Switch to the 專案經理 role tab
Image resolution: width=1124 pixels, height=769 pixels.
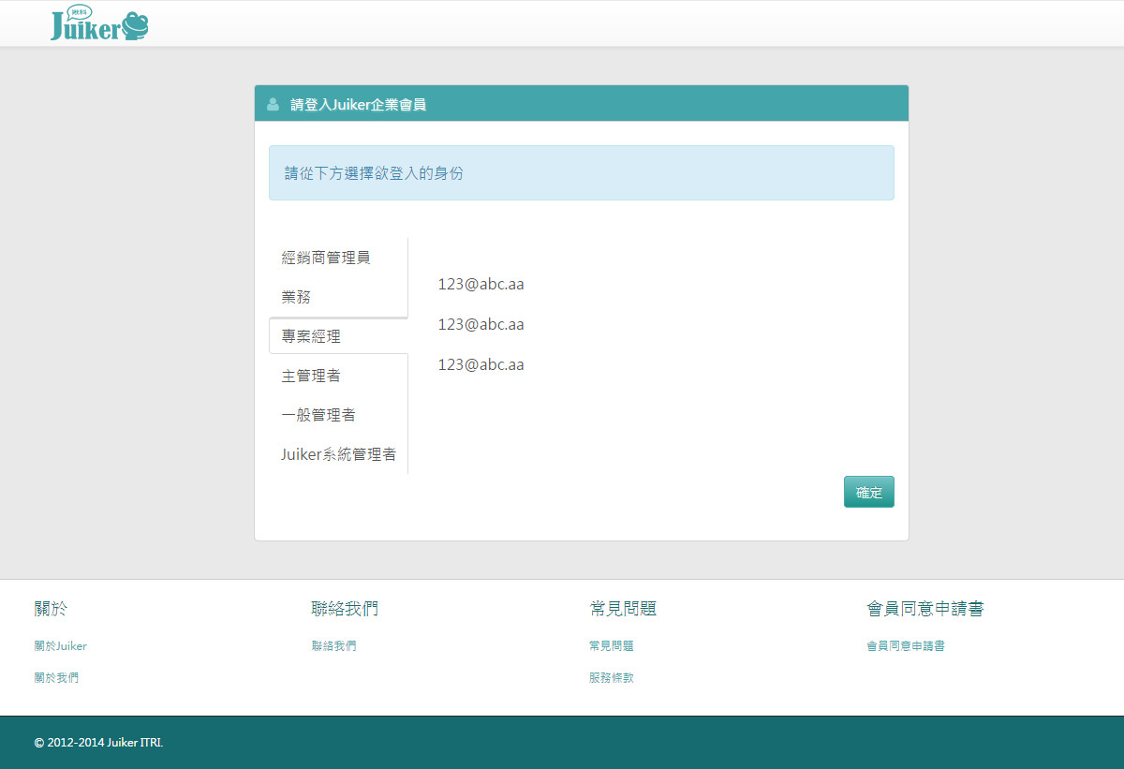pos(312,335)
